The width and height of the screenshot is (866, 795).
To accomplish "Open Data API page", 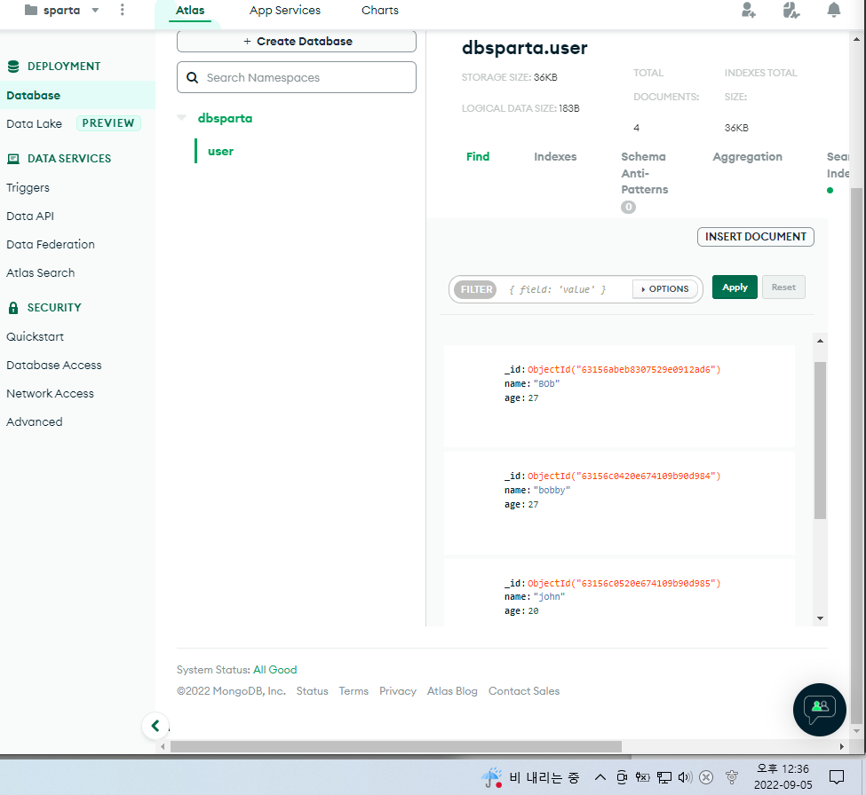I will coord(30,216).
